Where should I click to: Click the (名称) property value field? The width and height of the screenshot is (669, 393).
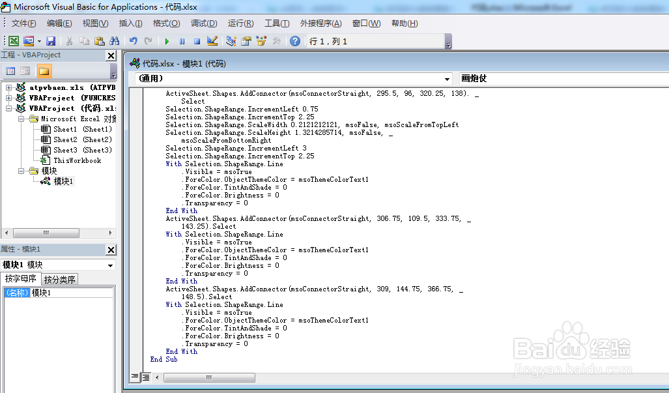[72, 293]
